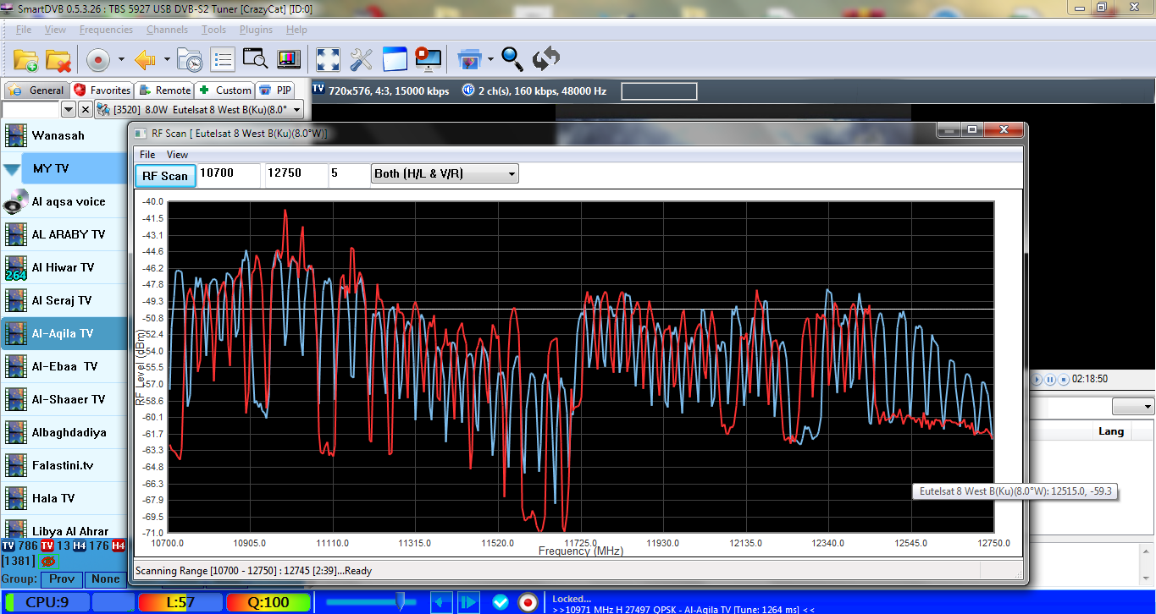Expand the snapshot icon dropdown arrow

[490, 59]
